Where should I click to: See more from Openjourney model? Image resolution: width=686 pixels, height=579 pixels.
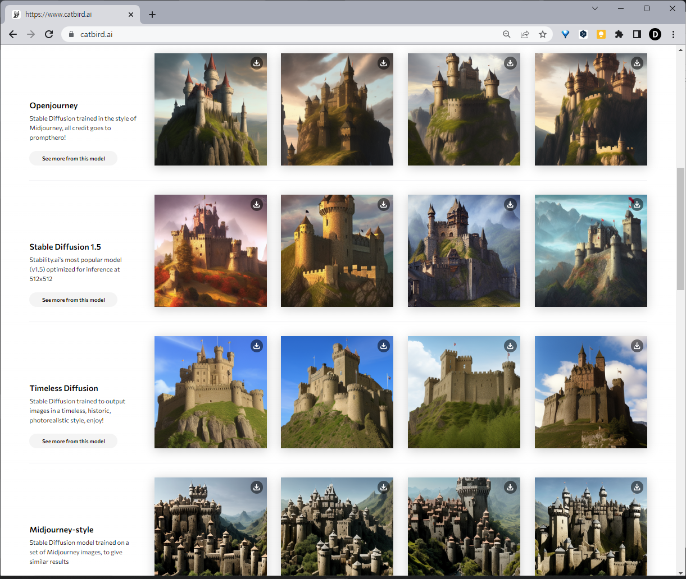coord(74,158)
